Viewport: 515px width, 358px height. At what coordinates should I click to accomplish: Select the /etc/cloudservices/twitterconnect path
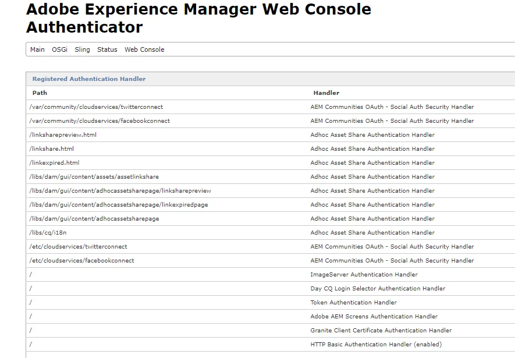[78, 247]
